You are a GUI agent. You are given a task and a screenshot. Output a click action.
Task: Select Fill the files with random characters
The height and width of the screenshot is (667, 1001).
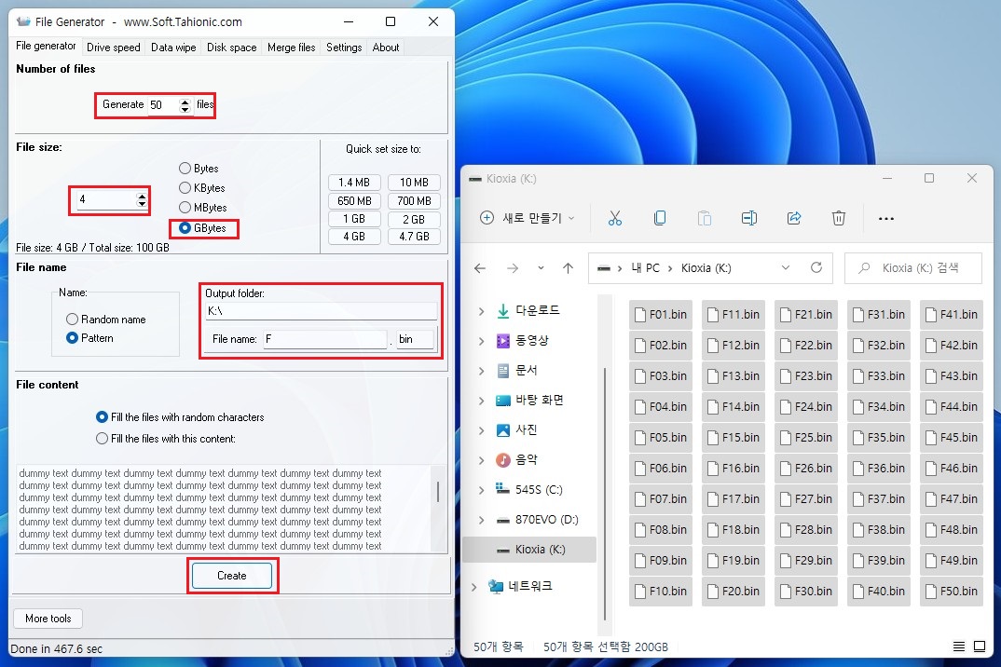103,416
